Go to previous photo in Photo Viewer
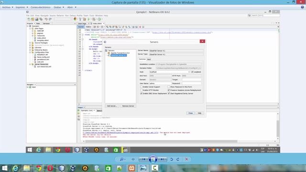 click(x=143, y=159)
